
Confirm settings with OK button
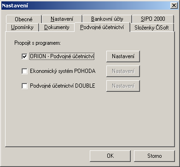[110, 156]
